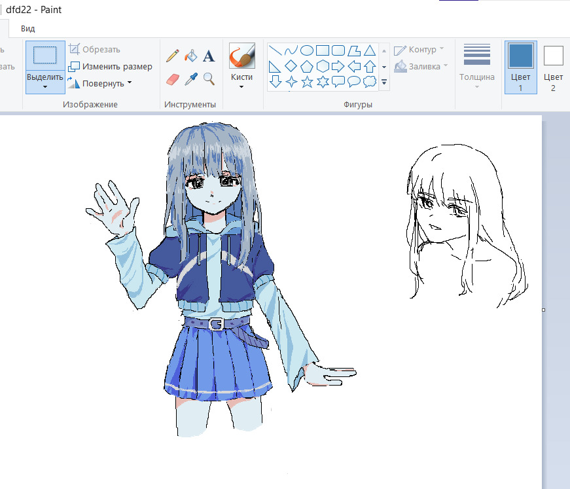Select the Text tool
This screenshot has width=570, height=489.
click(209, 56)
